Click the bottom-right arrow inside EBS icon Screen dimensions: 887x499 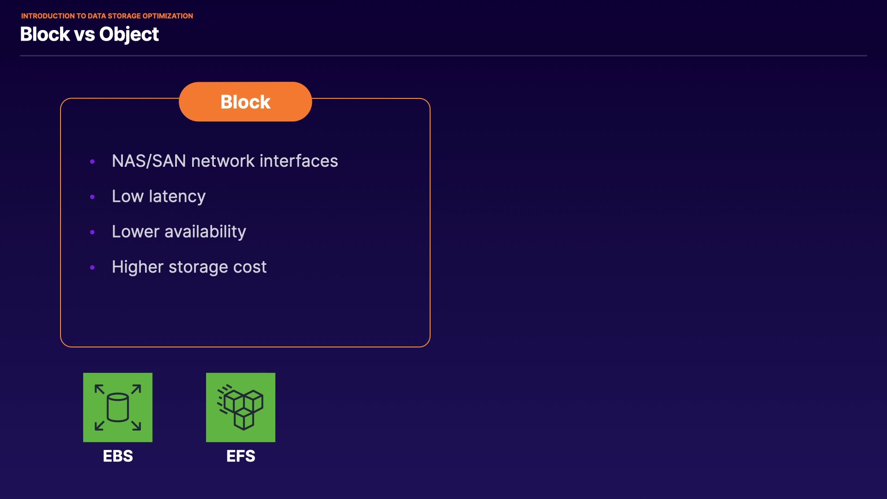(136, 426)
